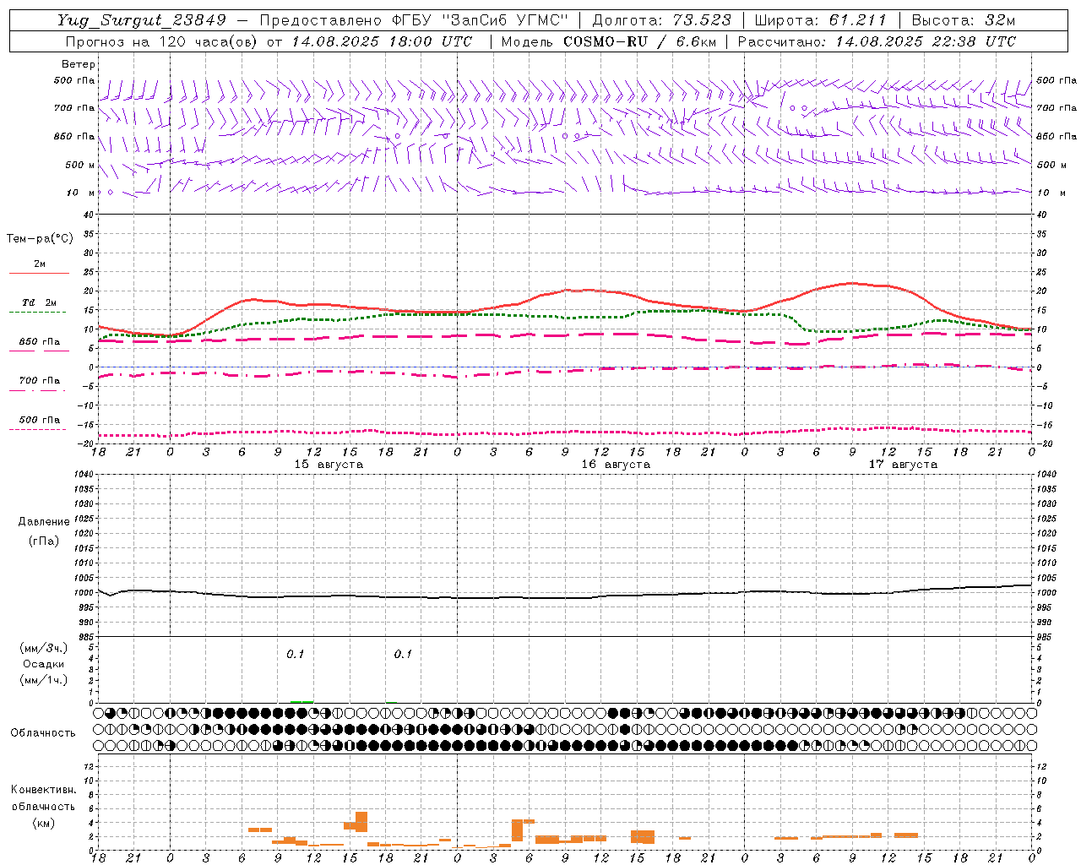The image size is (1081, 865).
Task: Select the 850 гПа temperature legend entry
Action: (40, 342)
